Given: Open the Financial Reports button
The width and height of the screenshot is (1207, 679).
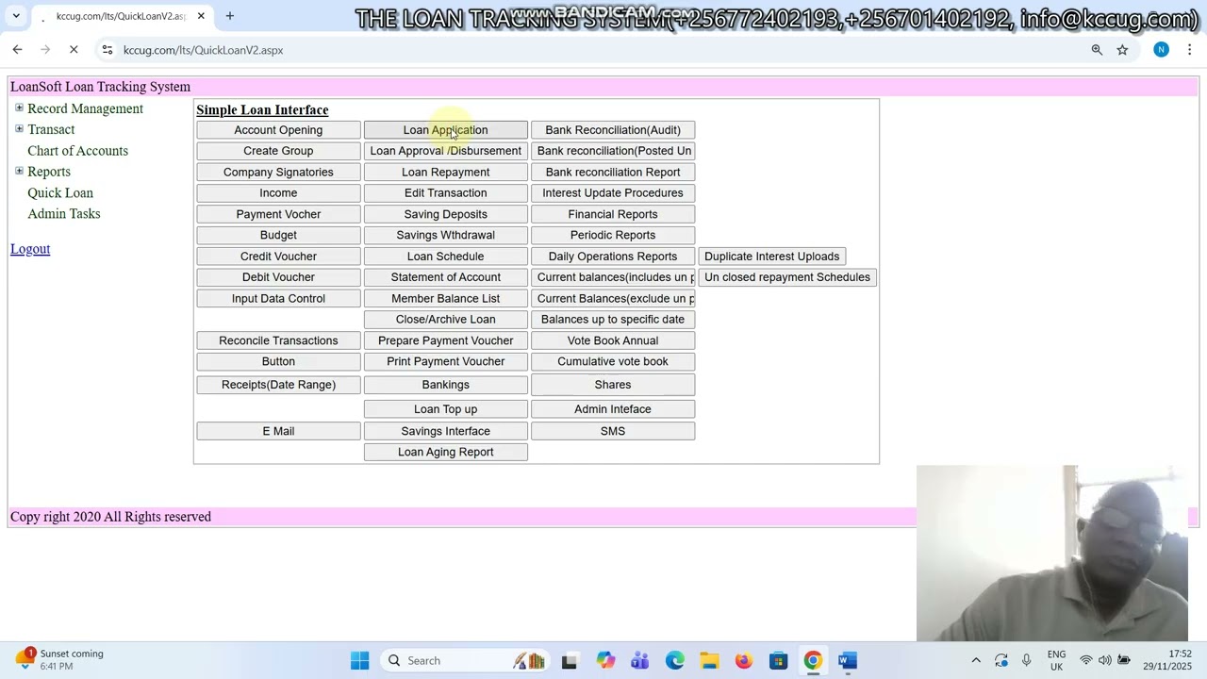Looking at the screenshot, I should coord(613,214).
